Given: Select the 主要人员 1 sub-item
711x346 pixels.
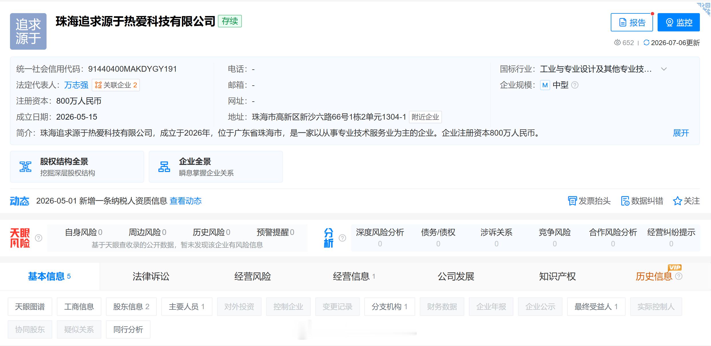Looking at the screenshot, I should (x=187, y=307).
